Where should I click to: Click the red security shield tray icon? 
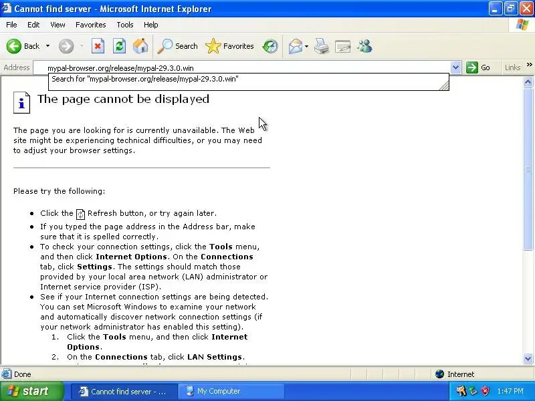(x=486, y=391)
